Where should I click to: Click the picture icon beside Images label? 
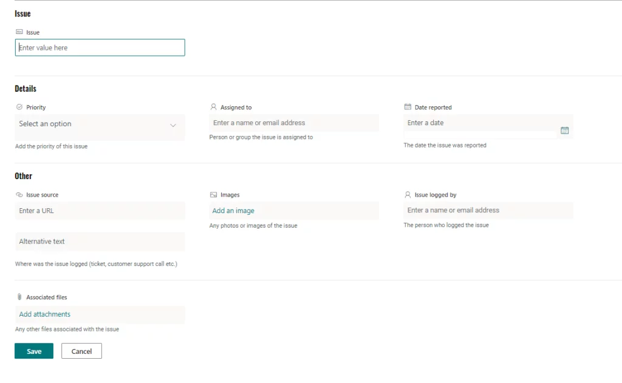[x=213, y=195]
